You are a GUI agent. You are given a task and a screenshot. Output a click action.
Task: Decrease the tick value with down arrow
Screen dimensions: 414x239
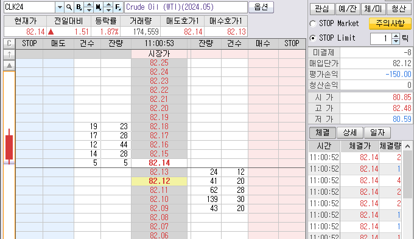pyautogui.click(x=396, y=41)
